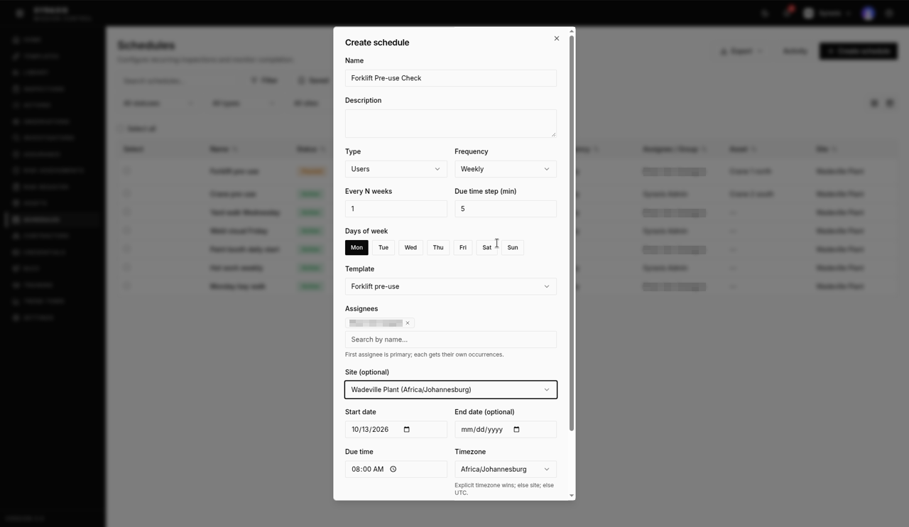Viewport: 909px width, 527px height.
Task: Open the End date calendar picker icon
Action: [x=516, y=429]
